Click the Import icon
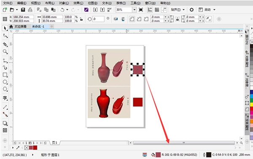This screenshot has height=159, width=253. (95, 10)
